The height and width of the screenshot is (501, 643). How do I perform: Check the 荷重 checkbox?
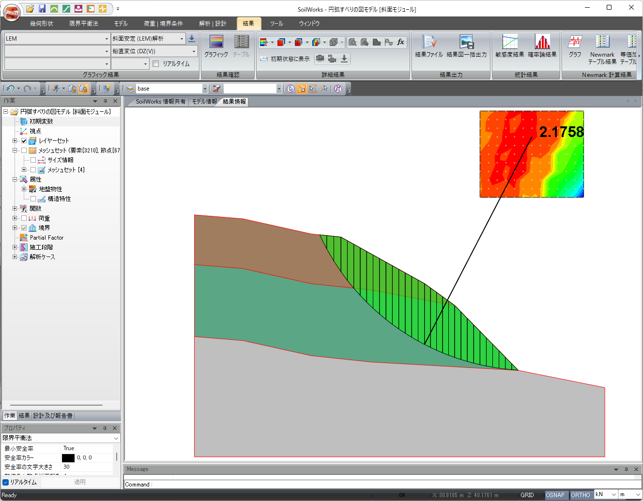tap(24, 218)
